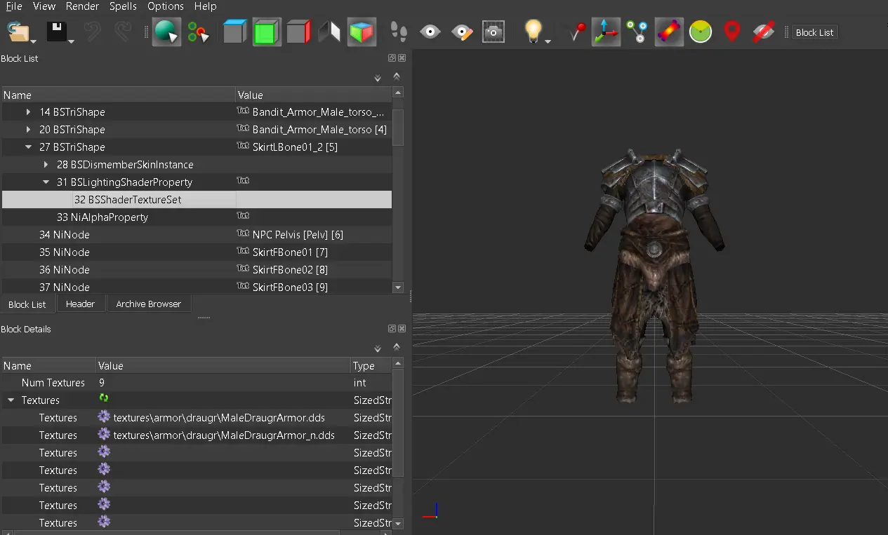Collapse the 27 BSTriShape node
Image resolution: width=888 pixels, height=535 pixels.
click(x=28, y=147)
